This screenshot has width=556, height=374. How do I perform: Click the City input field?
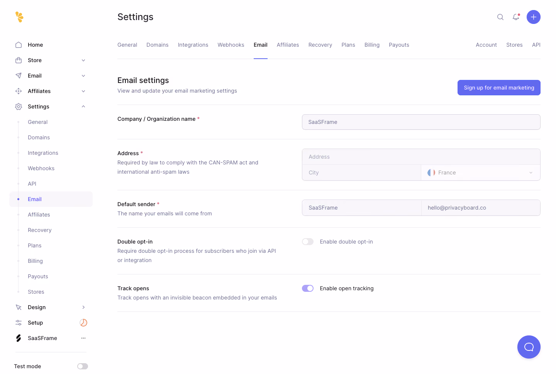pyautogui.click(x=361, y=173)
